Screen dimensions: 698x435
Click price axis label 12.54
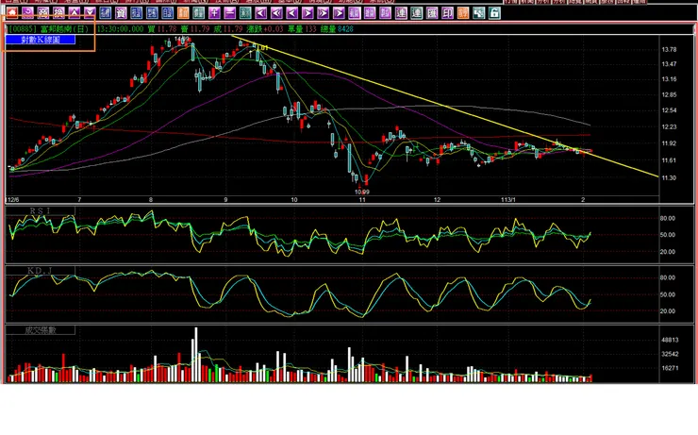coord(669,110)
